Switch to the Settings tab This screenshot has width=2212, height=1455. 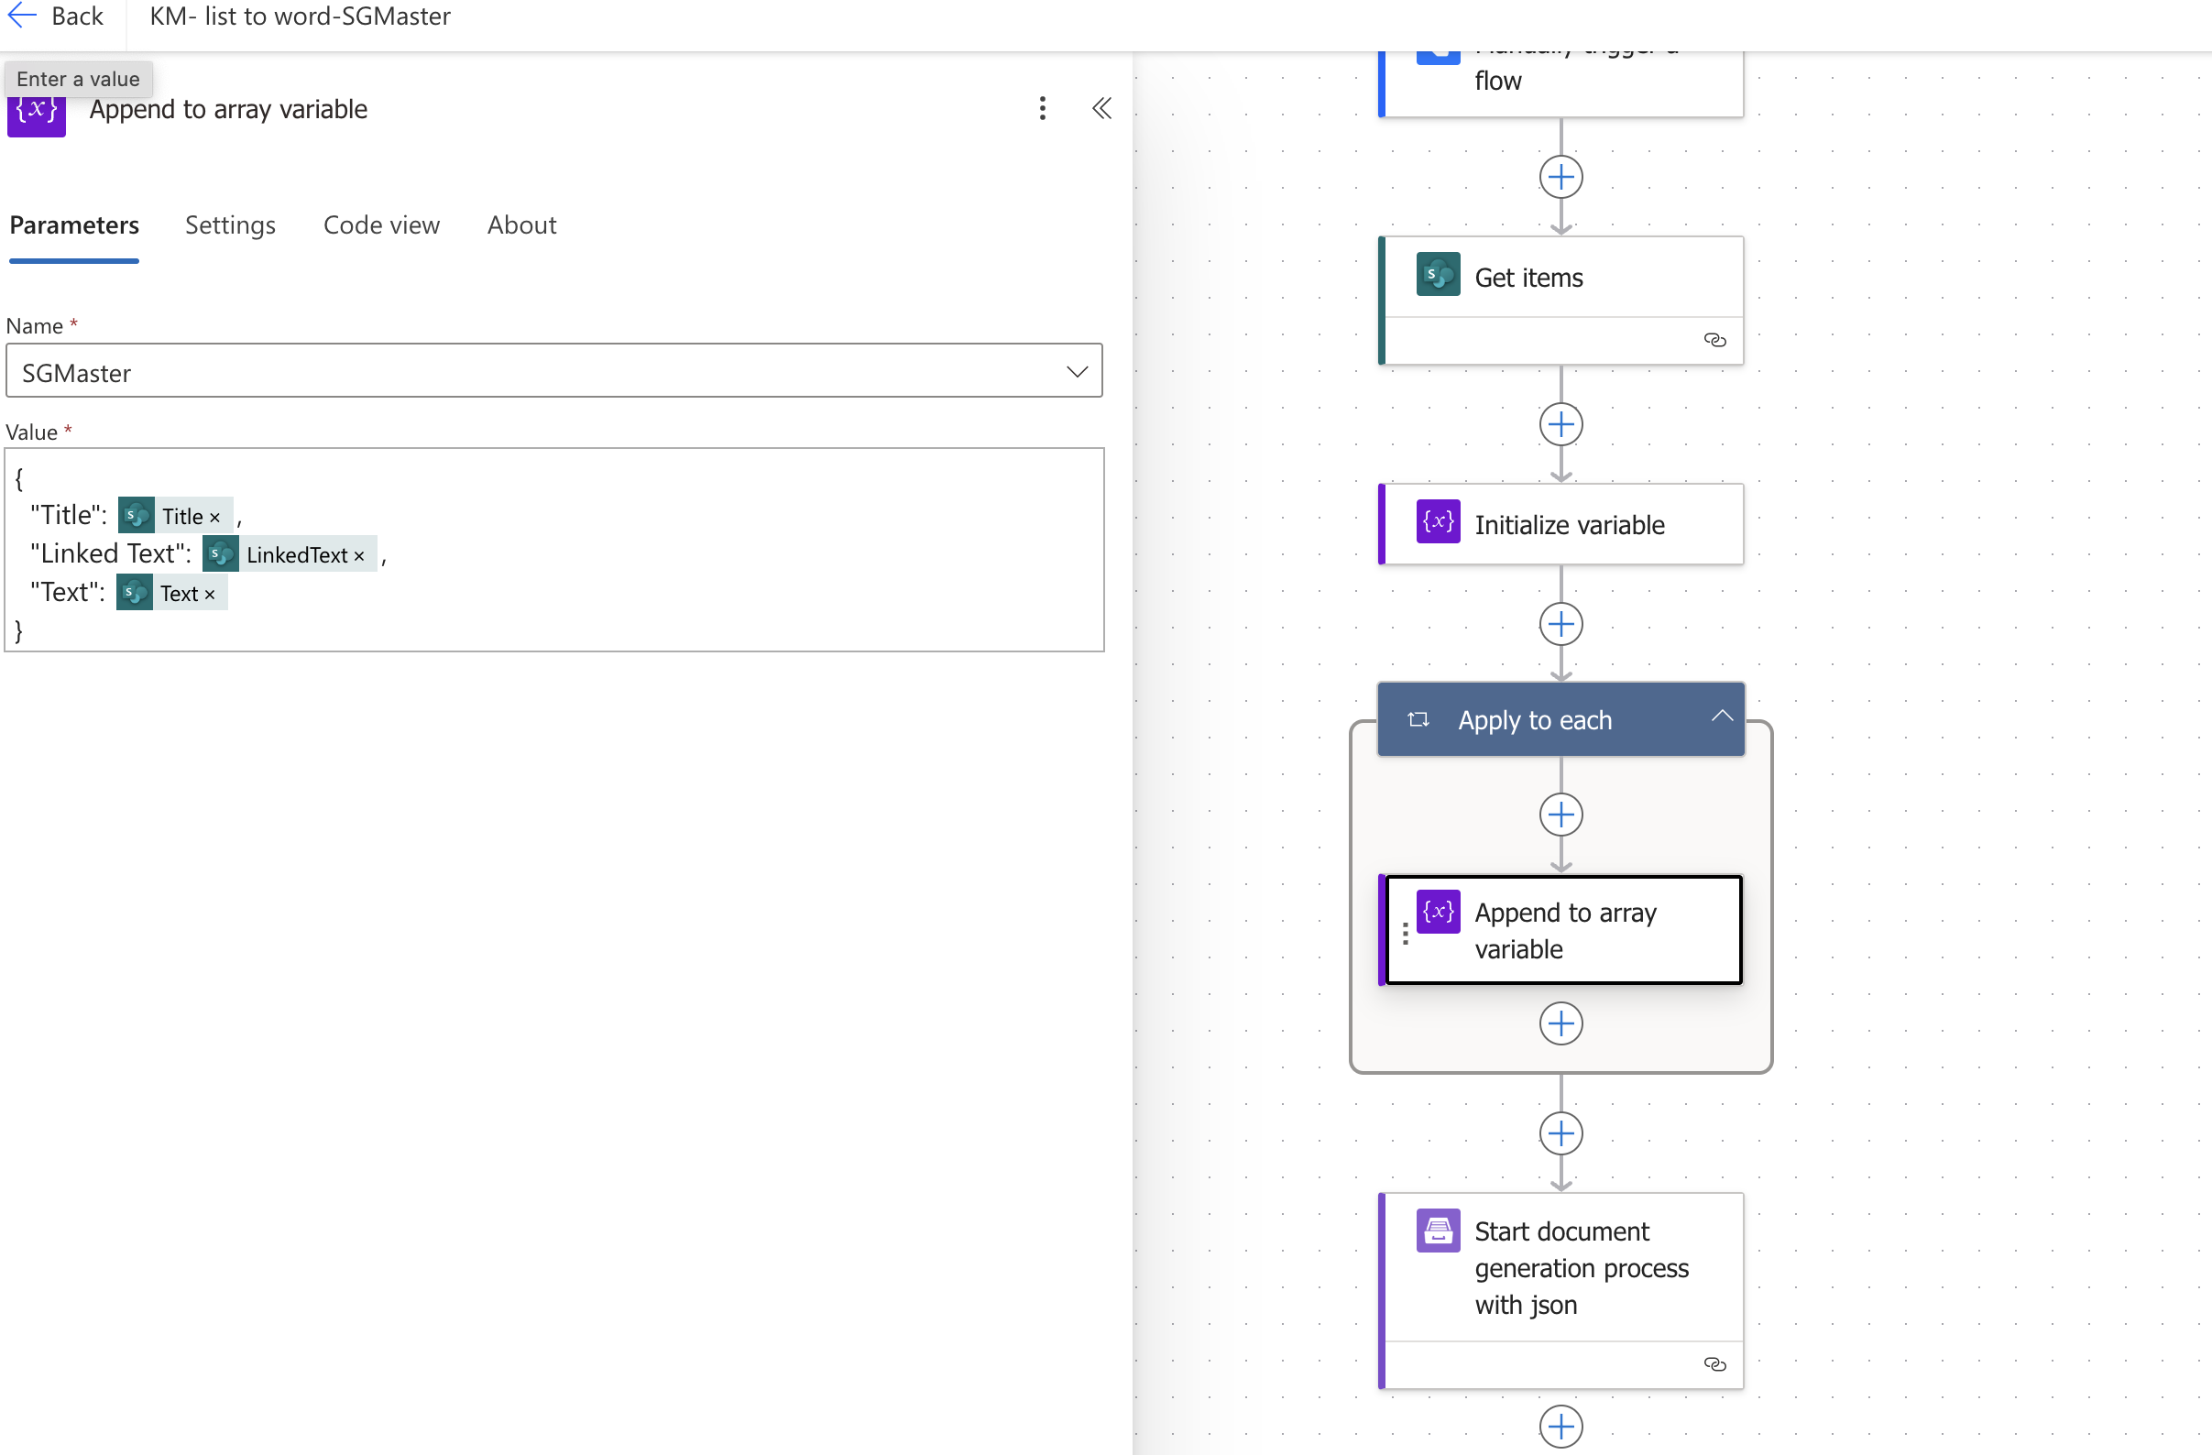(x=230, y=224)
